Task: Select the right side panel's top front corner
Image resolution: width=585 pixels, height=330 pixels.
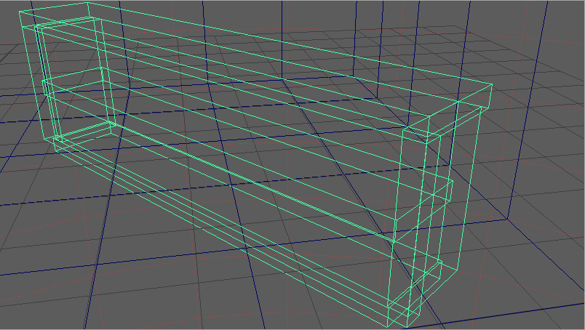Action: point(403,131)
